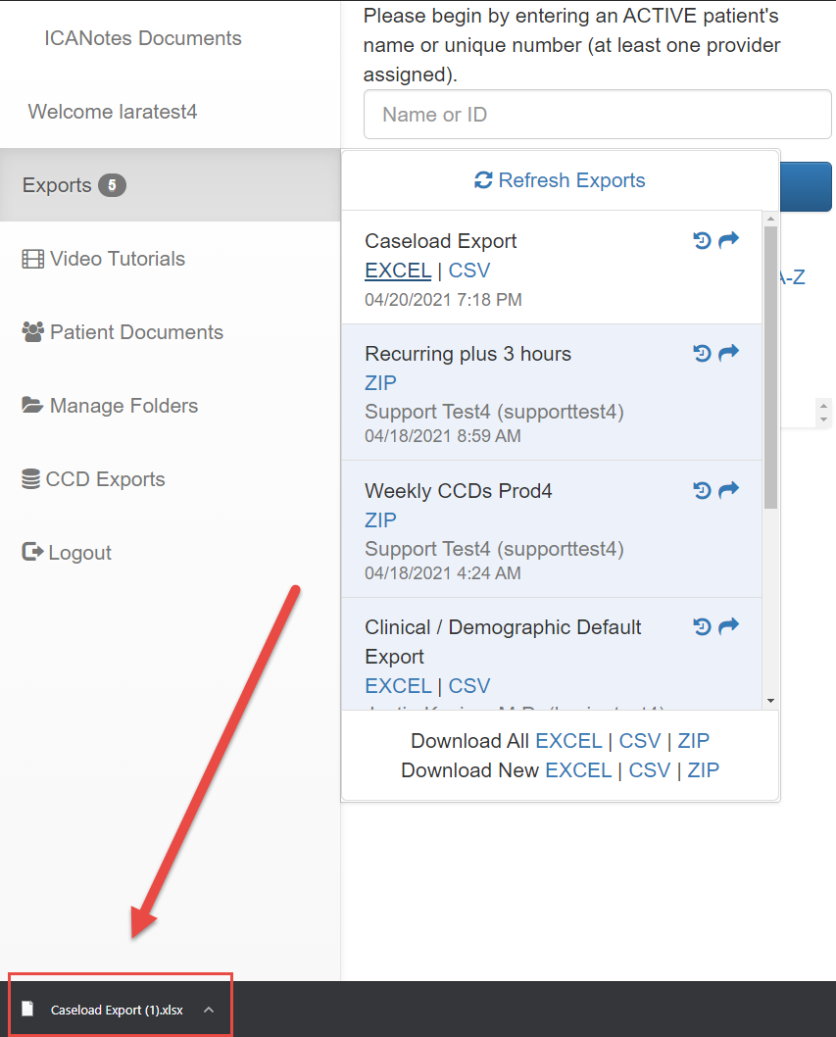Click the history icon for Recurring plus 3 hours
This screenshot has height=1037, width=836.
(702, 353)
